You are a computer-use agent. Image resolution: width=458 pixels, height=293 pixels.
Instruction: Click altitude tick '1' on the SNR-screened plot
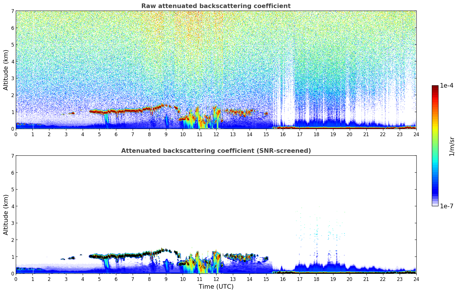[12, 257]
